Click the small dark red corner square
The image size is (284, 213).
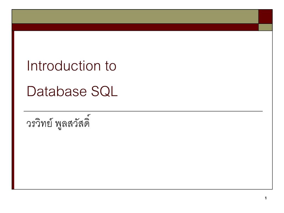[x=265, y=16]
